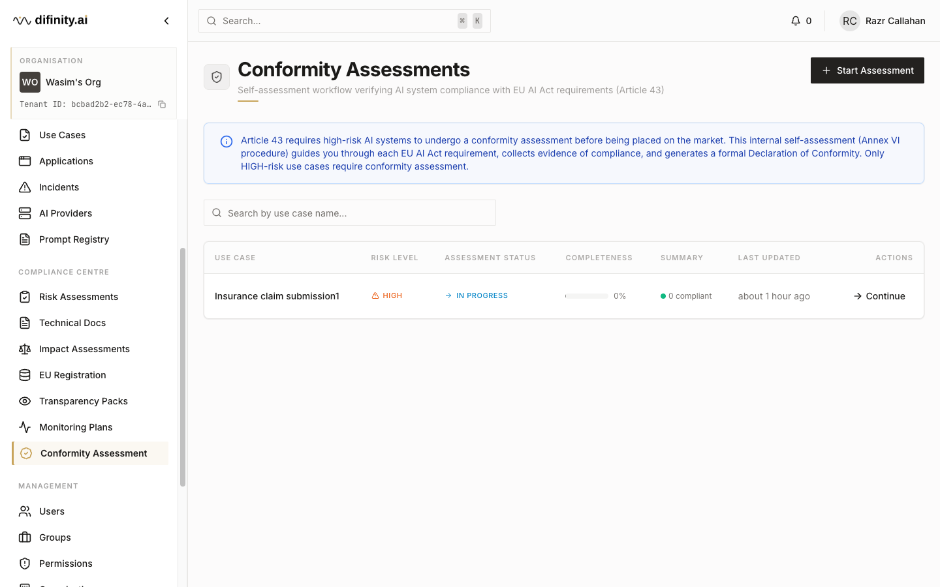Click the Transparency Packs eye icon
Viewport: 940px width, 587px height.
tap(25, 401)
